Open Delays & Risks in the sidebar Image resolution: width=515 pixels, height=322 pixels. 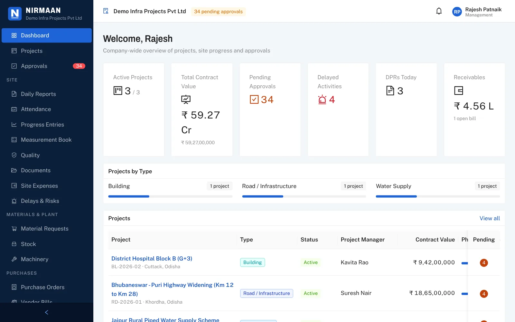tap(47, 201)
